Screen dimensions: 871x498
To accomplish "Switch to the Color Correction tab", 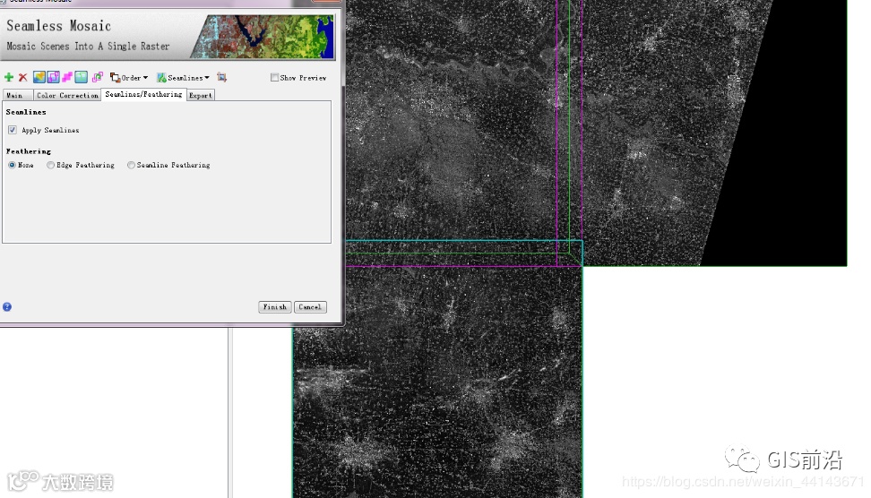I will (67, 96).
